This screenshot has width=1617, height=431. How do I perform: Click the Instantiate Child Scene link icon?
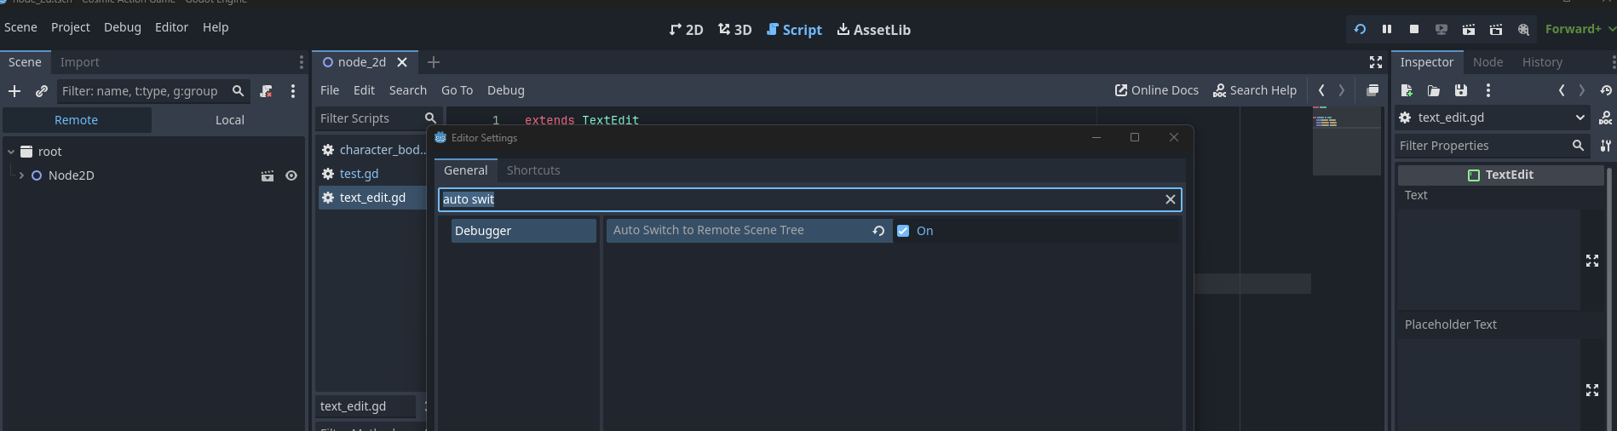[x=41, y=91]
